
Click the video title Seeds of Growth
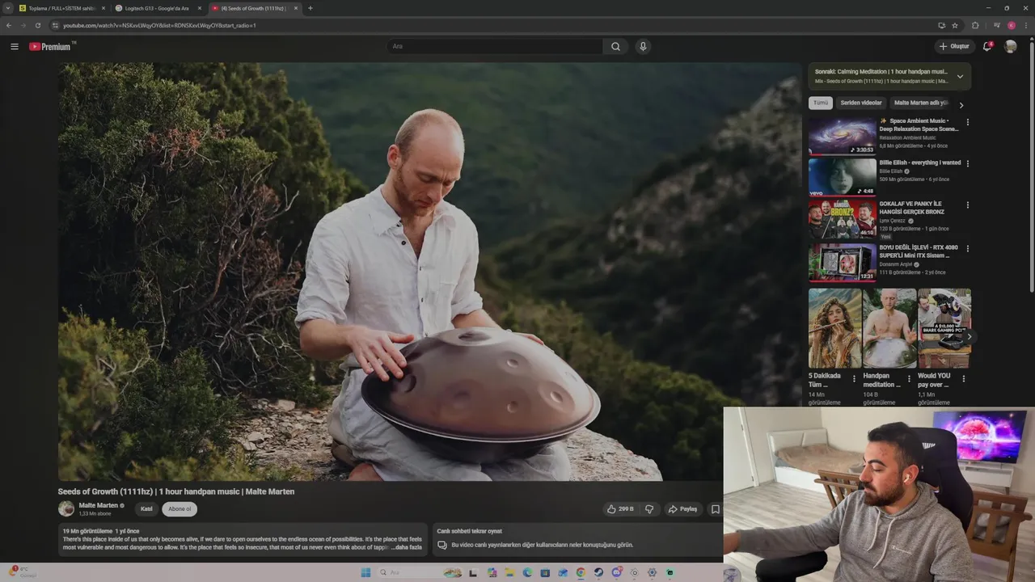pyautogui.click(x=175, y=491)
